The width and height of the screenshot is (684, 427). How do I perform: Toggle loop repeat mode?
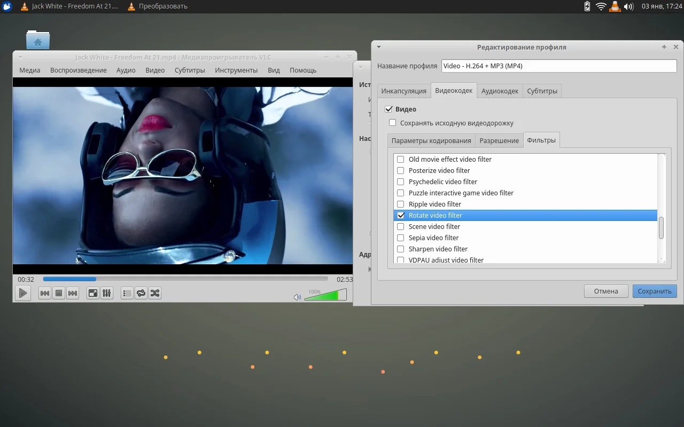pyautogui.click(x=141, y=293)
